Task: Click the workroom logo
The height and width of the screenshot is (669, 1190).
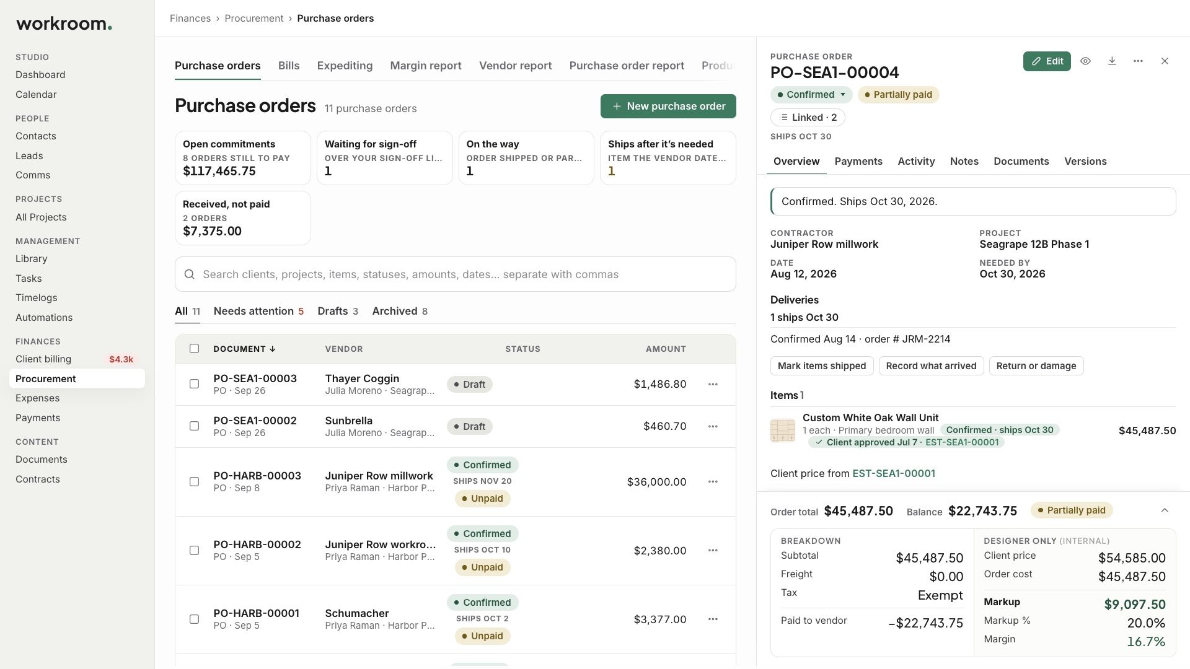Action: (x=64, y=24)
